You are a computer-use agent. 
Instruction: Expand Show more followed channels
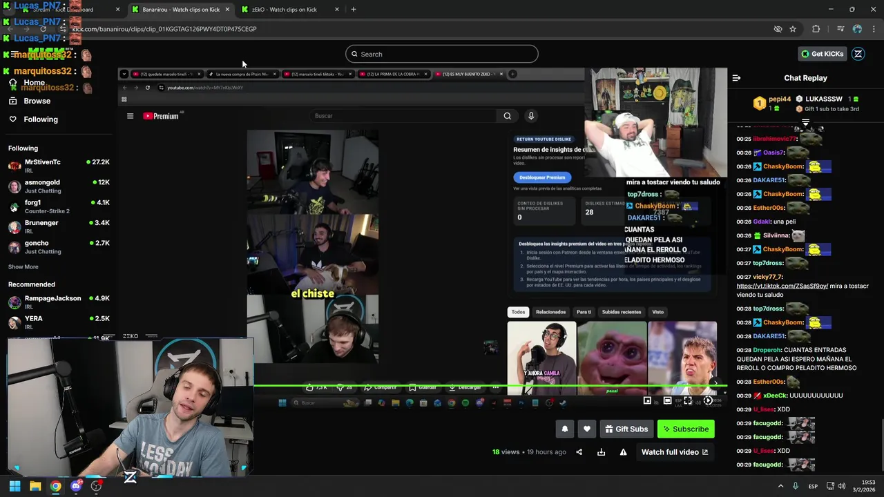tap(23, 266)
